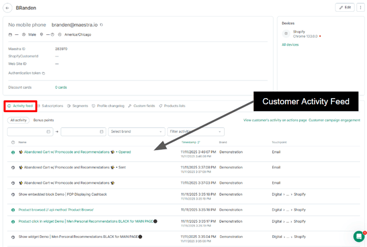367x247 pixels.
Task: Select Show widget Demo Men Recommendations row
Action: click(x=80, y=237)
